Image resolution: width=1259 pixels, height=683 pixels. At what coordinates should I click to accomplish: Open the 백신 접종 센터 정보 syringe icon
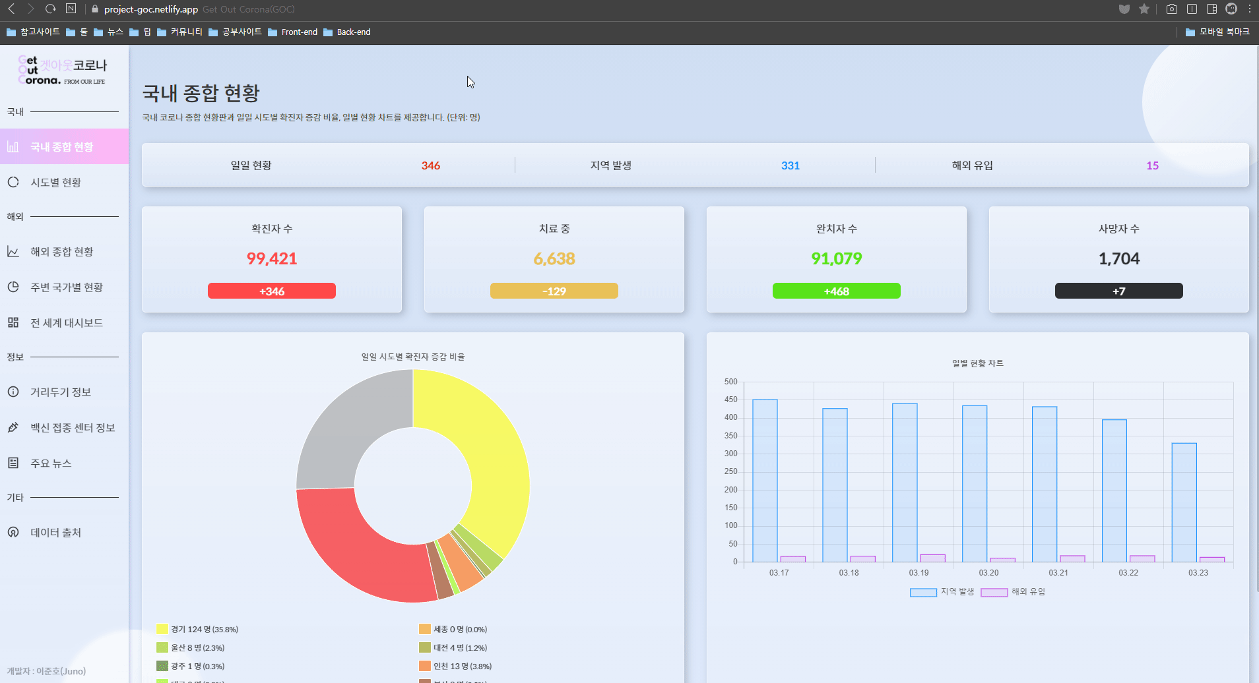pyautogui.click(x=13, y=427)
